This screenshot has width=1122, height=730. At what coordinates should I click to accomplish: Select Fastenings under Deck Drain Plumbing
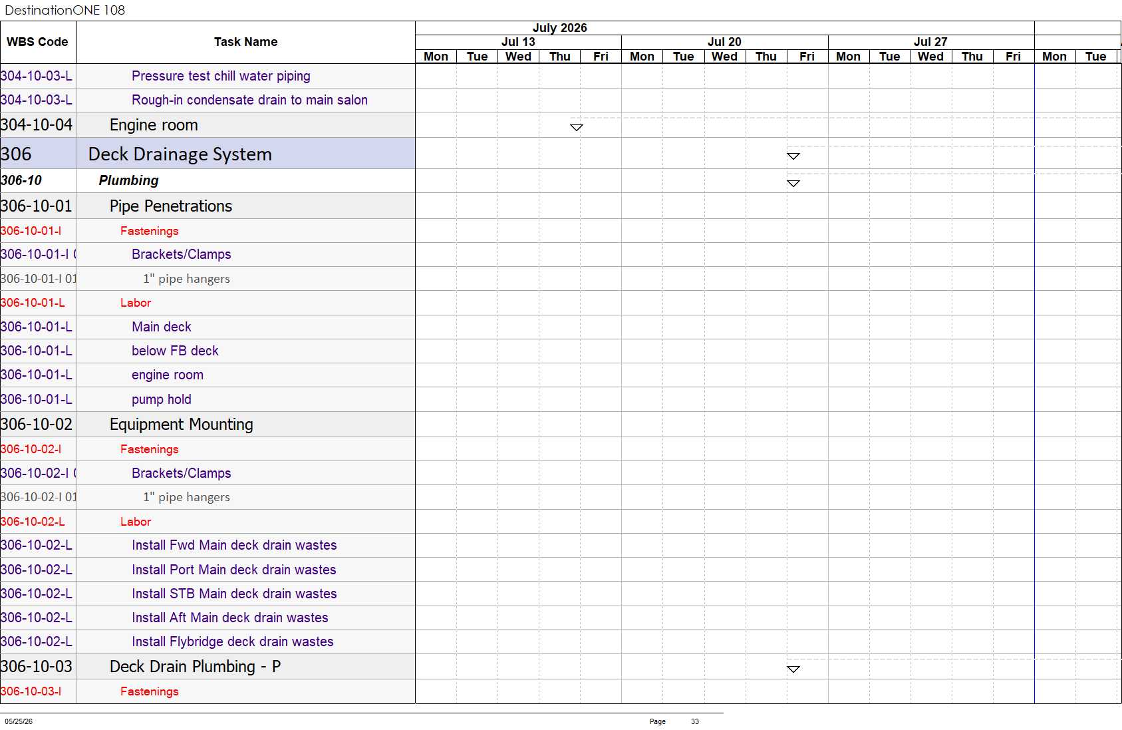[150, 691]
